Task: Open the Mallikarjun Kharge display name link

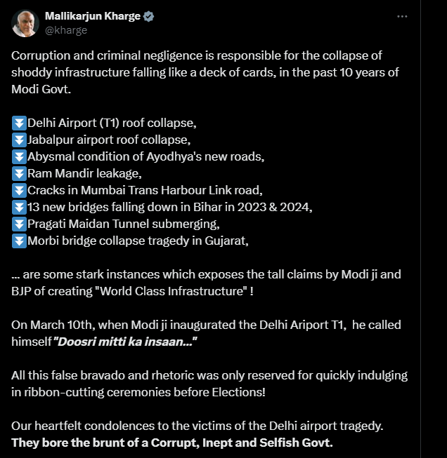Action: tap(92, 16)
